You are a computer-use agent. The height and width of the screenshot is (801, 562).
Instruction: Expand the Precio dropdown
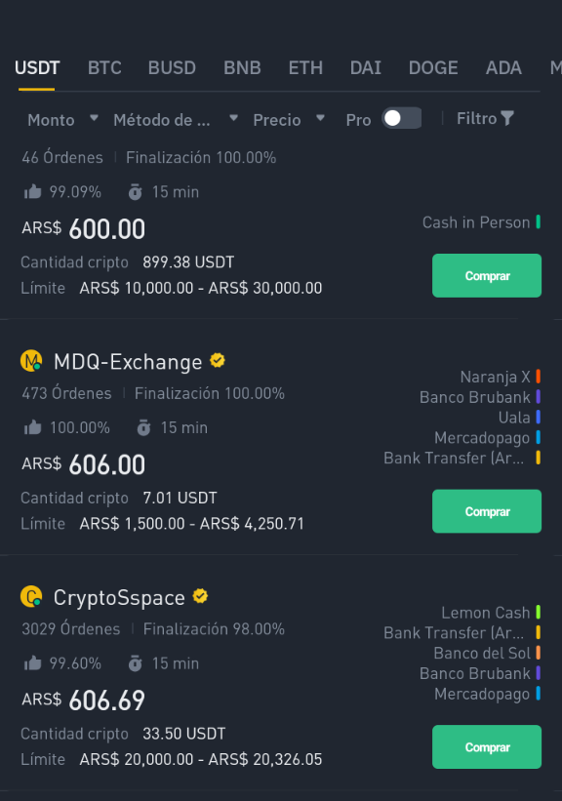(289, 120)
